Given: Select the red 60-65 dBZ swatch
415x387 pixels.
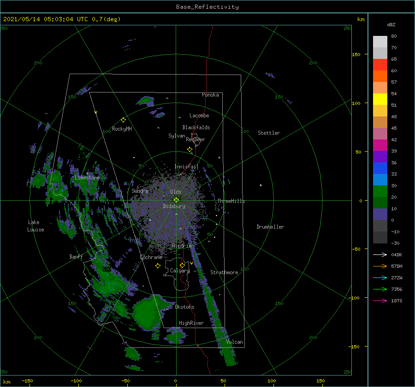Looking at the screenshot, I should (380, 65).
